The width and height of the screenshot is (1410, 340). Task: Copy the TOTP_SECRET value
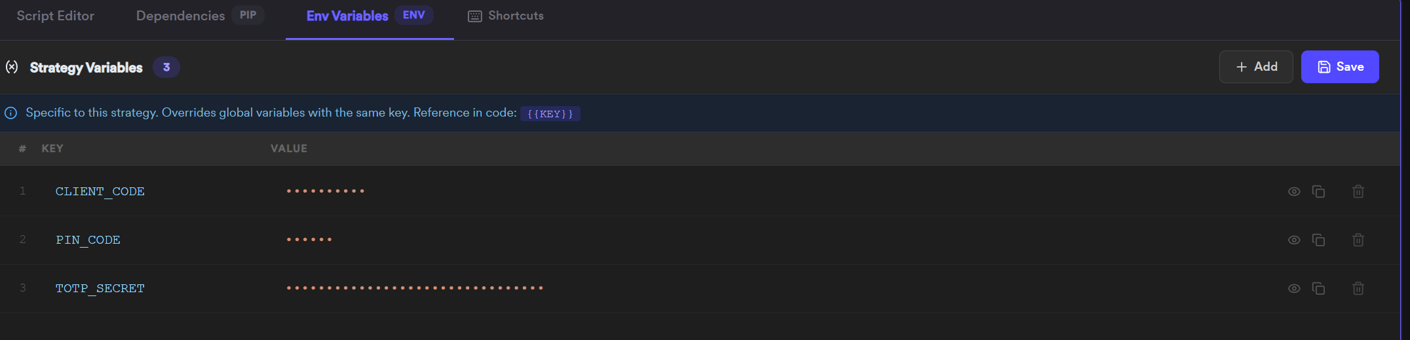[1318, 288]
